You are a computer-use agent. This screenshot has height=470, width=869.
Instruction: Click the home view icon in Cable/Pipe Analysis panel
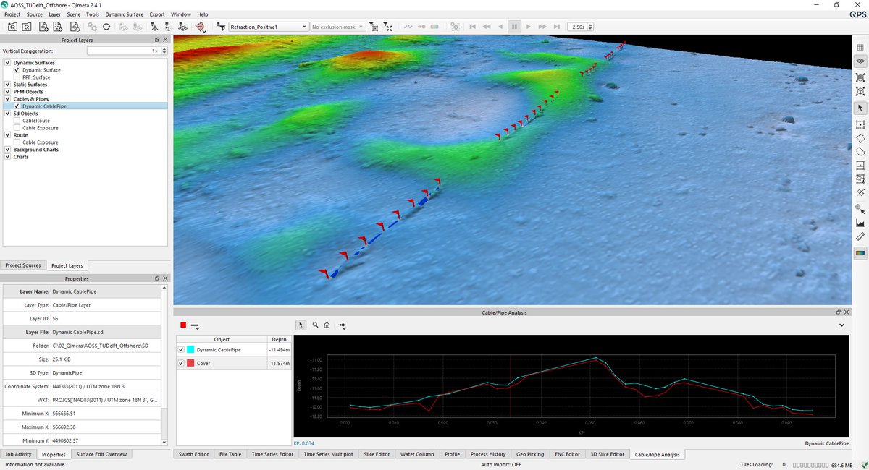tap(327, 325)
